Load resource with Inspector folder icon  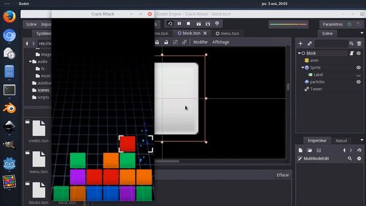pos(309,150)
